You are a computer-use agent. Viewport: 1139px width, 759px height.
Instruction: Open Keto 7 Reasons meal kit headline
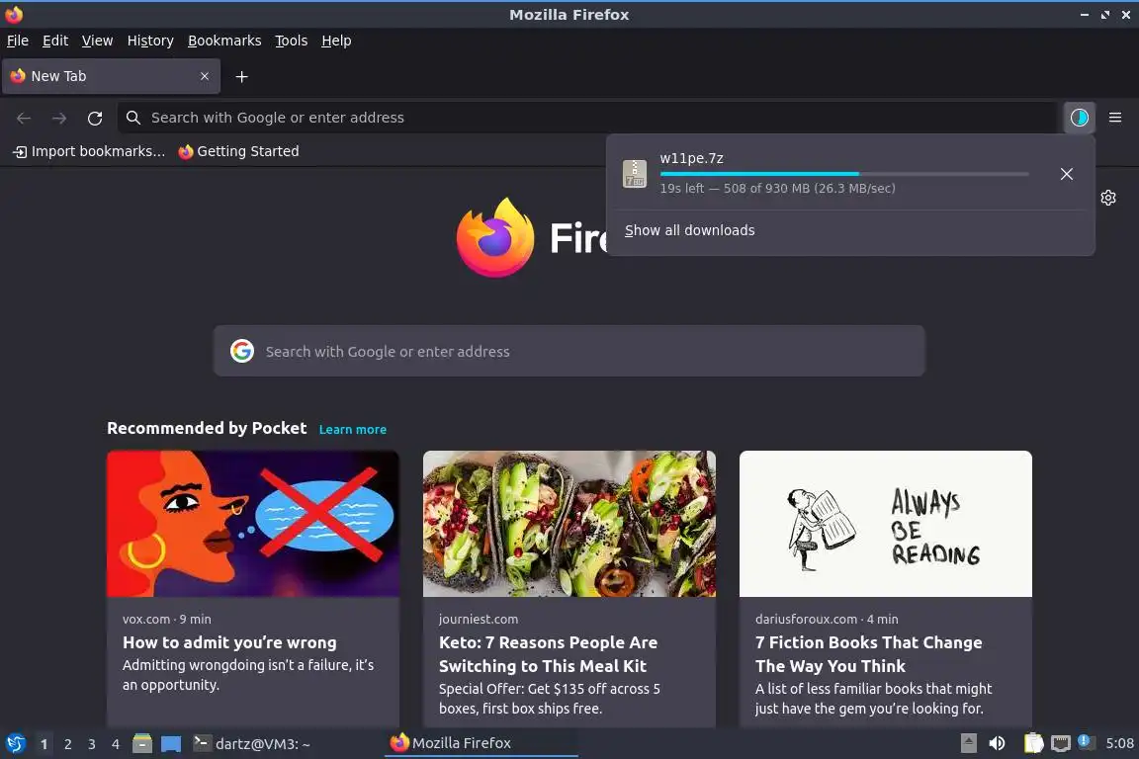click(549, 653)
